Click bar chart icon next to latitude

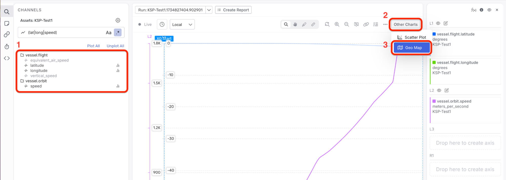coord(118,65)
